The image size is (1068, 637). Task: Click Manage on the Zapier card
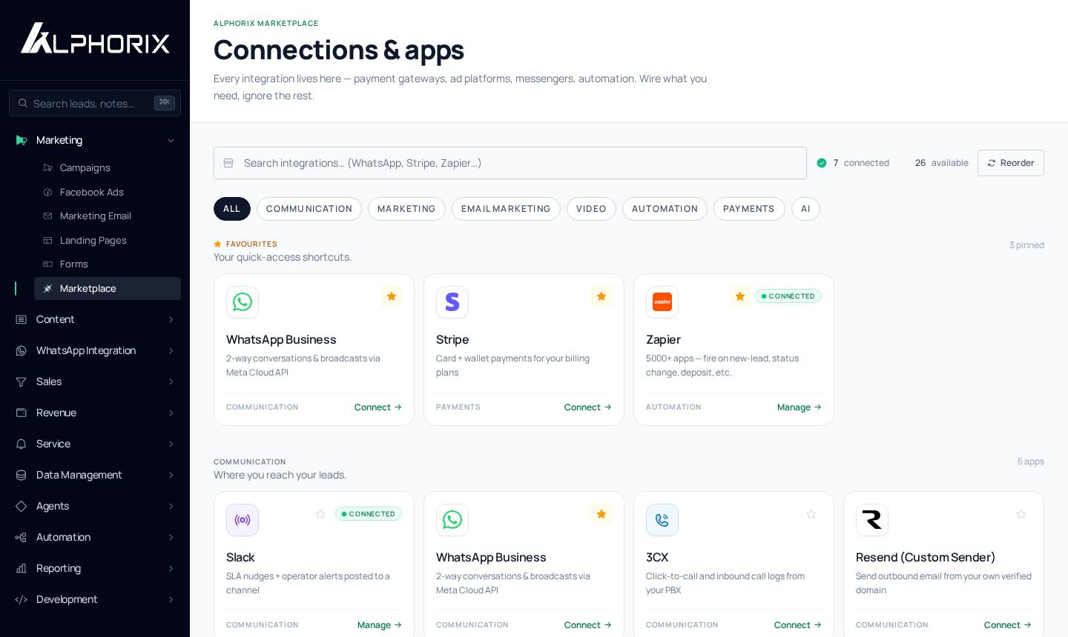pos(800,407)
